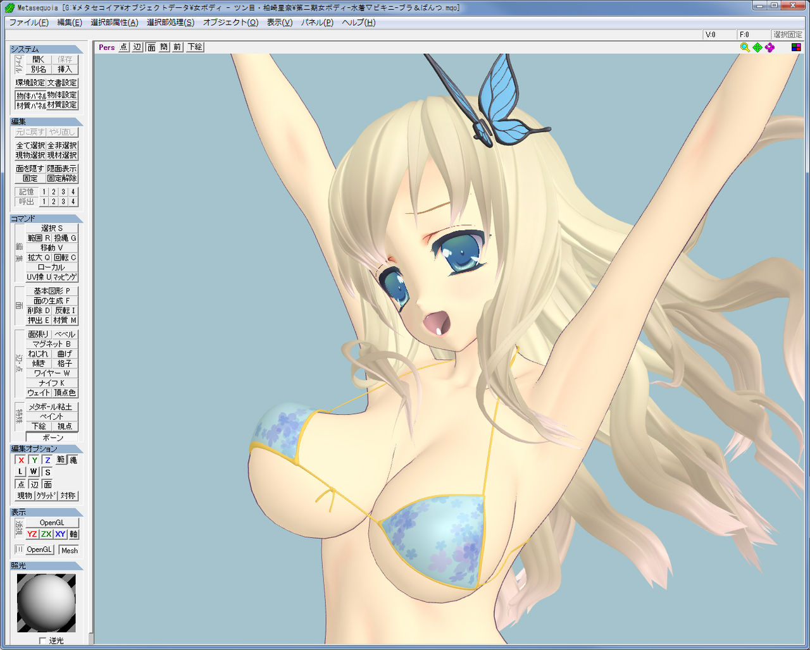This screenshot has height=650, width=810.
Task: Toggle Z axis edit option
Action: pyautogui.click(x=47, y=460)
